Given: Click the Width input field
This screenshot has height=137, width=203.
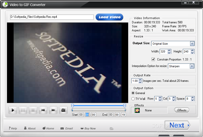Looking at the screenshot, I should 164,51.
